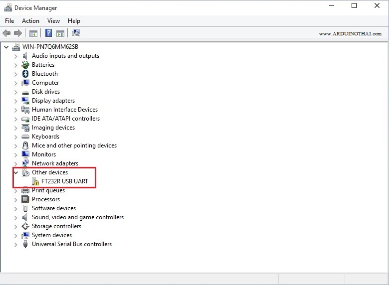The height and width of the screenshot is (285, 389).
Task: Select the Keyboards row
Action: point(46,137)
